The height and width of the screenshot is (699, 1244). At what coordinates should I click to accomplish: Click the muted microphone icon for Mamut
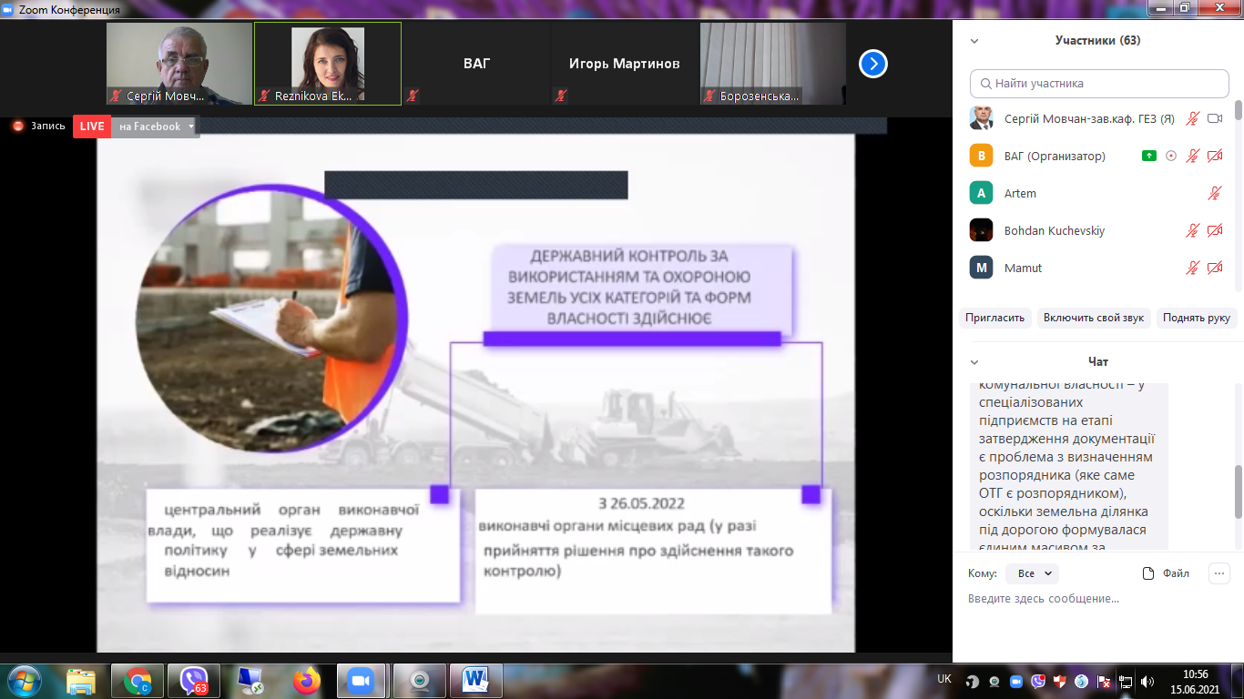click(1192, 268)
